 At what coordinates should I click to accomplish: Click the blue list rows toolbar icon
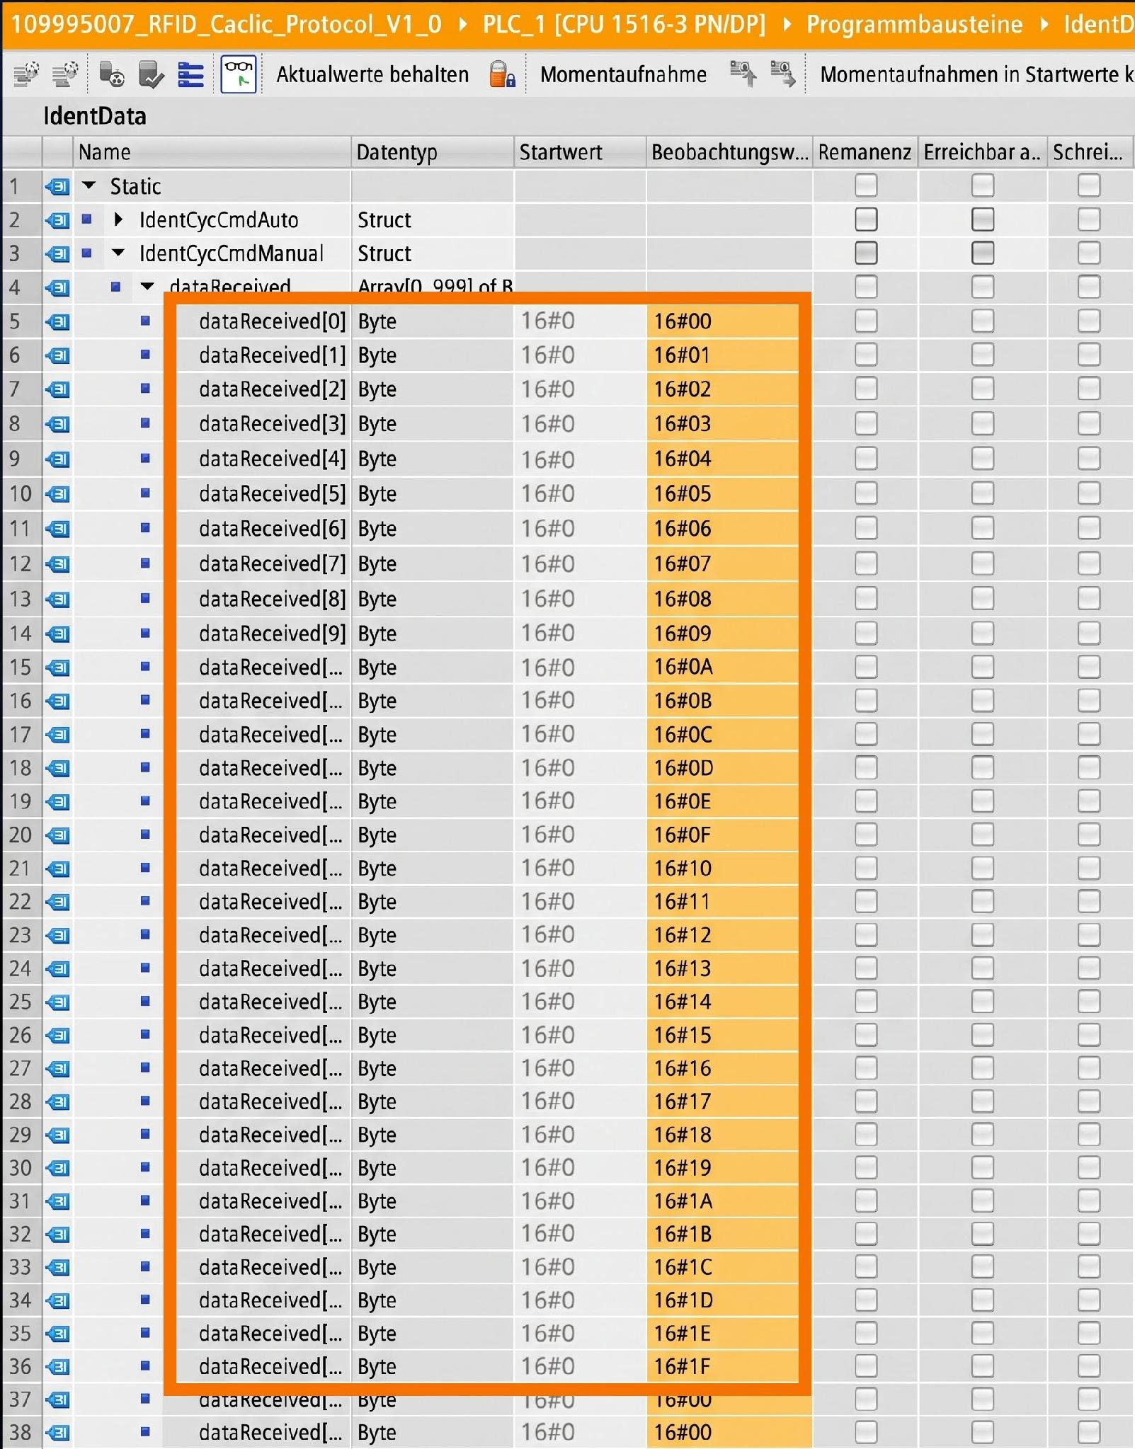190,74
